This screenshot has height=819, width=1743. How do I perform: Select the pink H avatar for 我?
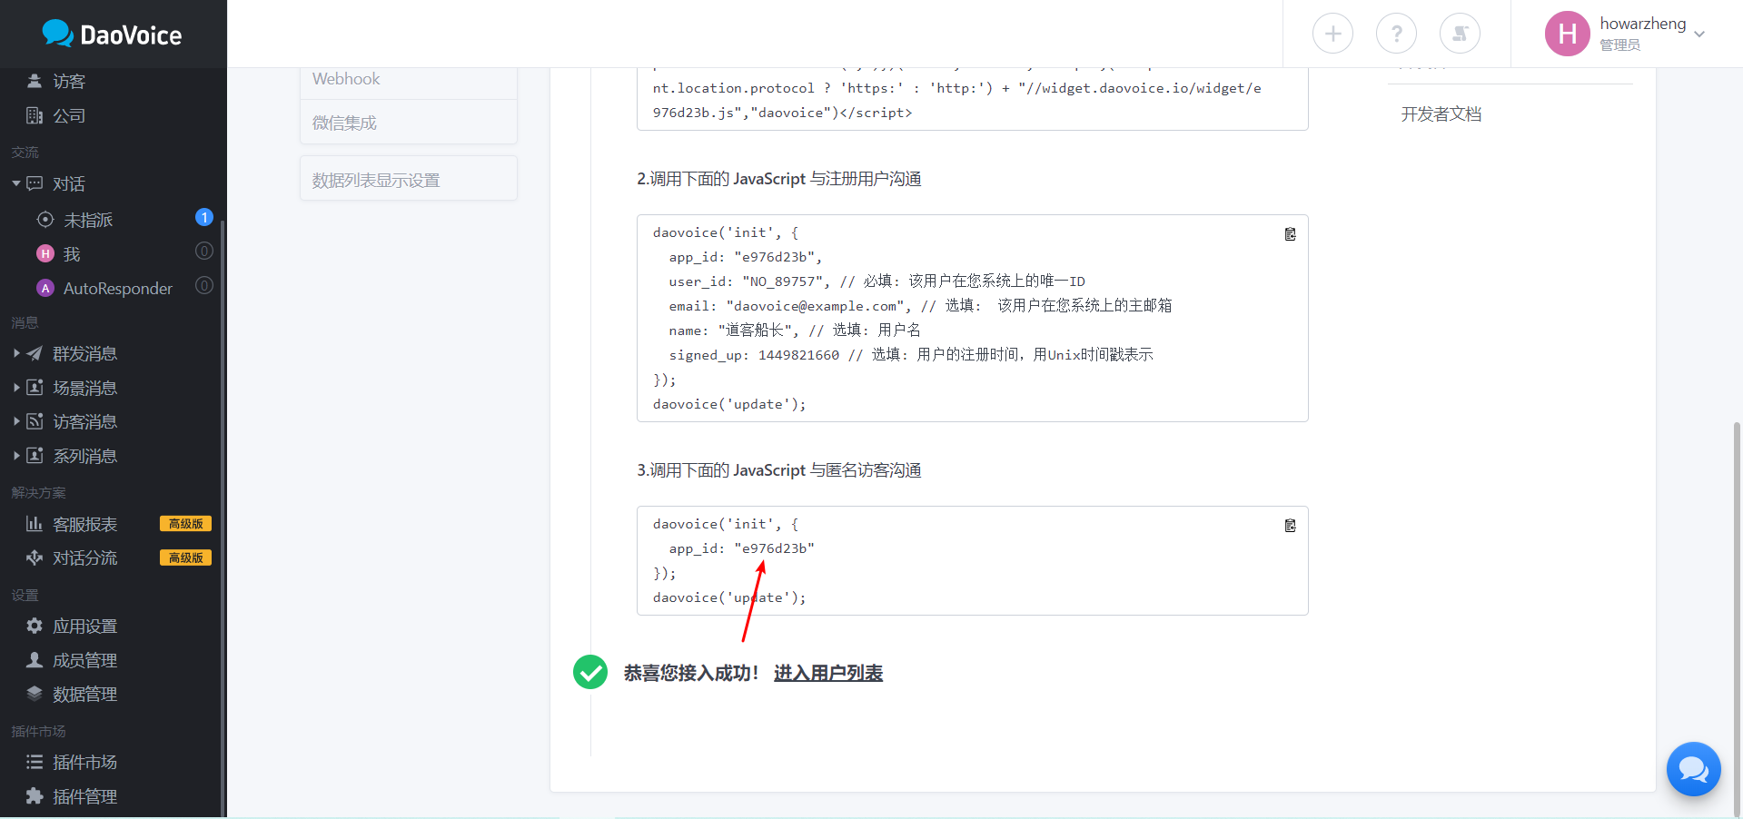click(x=45, y=254)
